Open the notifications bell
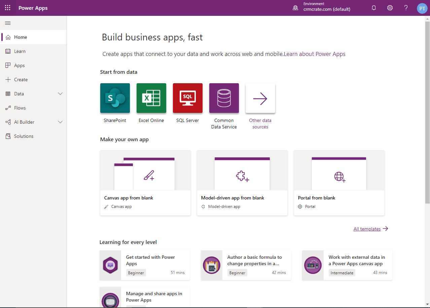This screenshot has width=430, height=308. pos(374,8)
